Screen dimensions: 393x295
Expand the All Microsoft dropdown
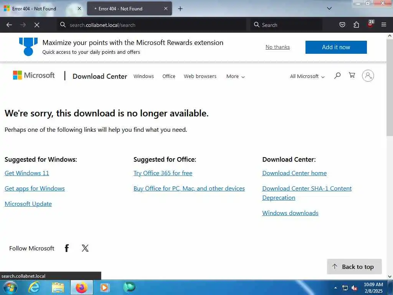[x=307, y=76]
